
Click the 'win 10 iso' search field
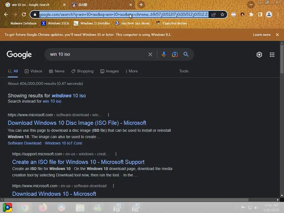tap(96, 54)
